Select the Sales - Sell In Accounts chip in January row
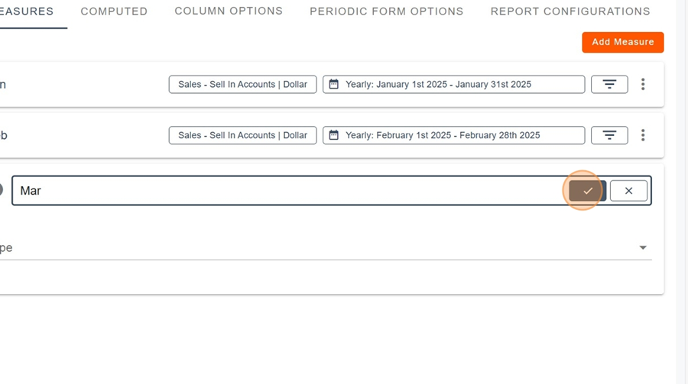The width and height of the screenshot is (688, 384). click(x=242, y=84)
